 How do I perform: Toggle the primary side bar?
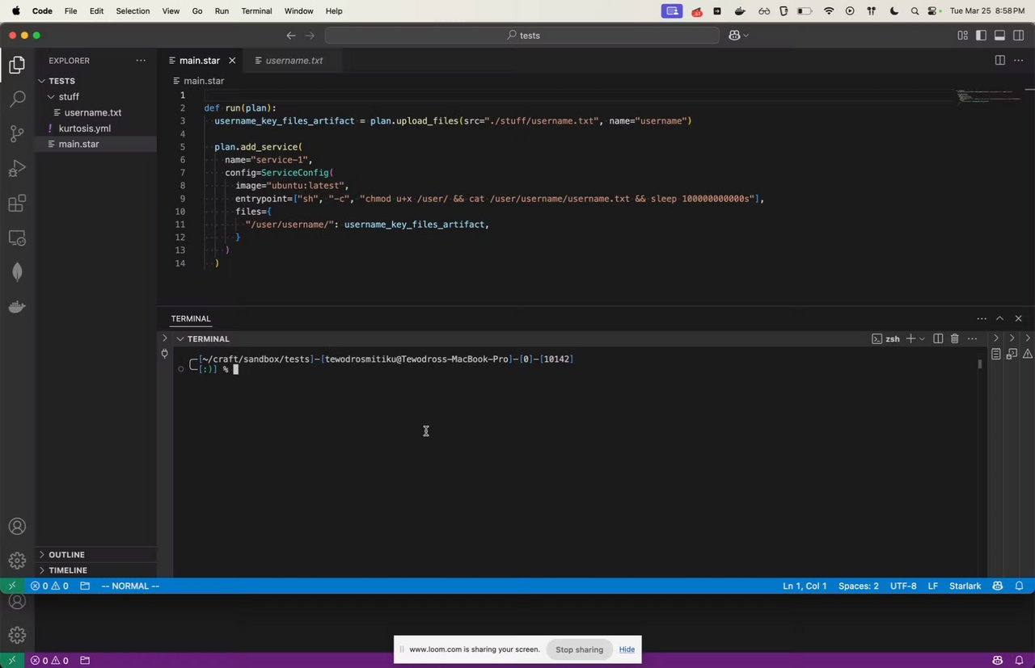pyautogui.click(x=981, y=36)
